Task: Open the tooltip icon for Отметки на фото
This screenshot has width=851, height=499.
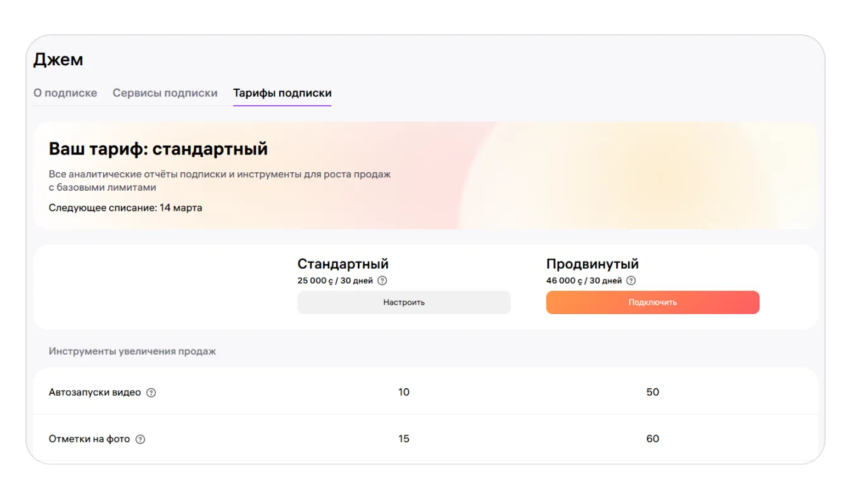Action: 141,439
